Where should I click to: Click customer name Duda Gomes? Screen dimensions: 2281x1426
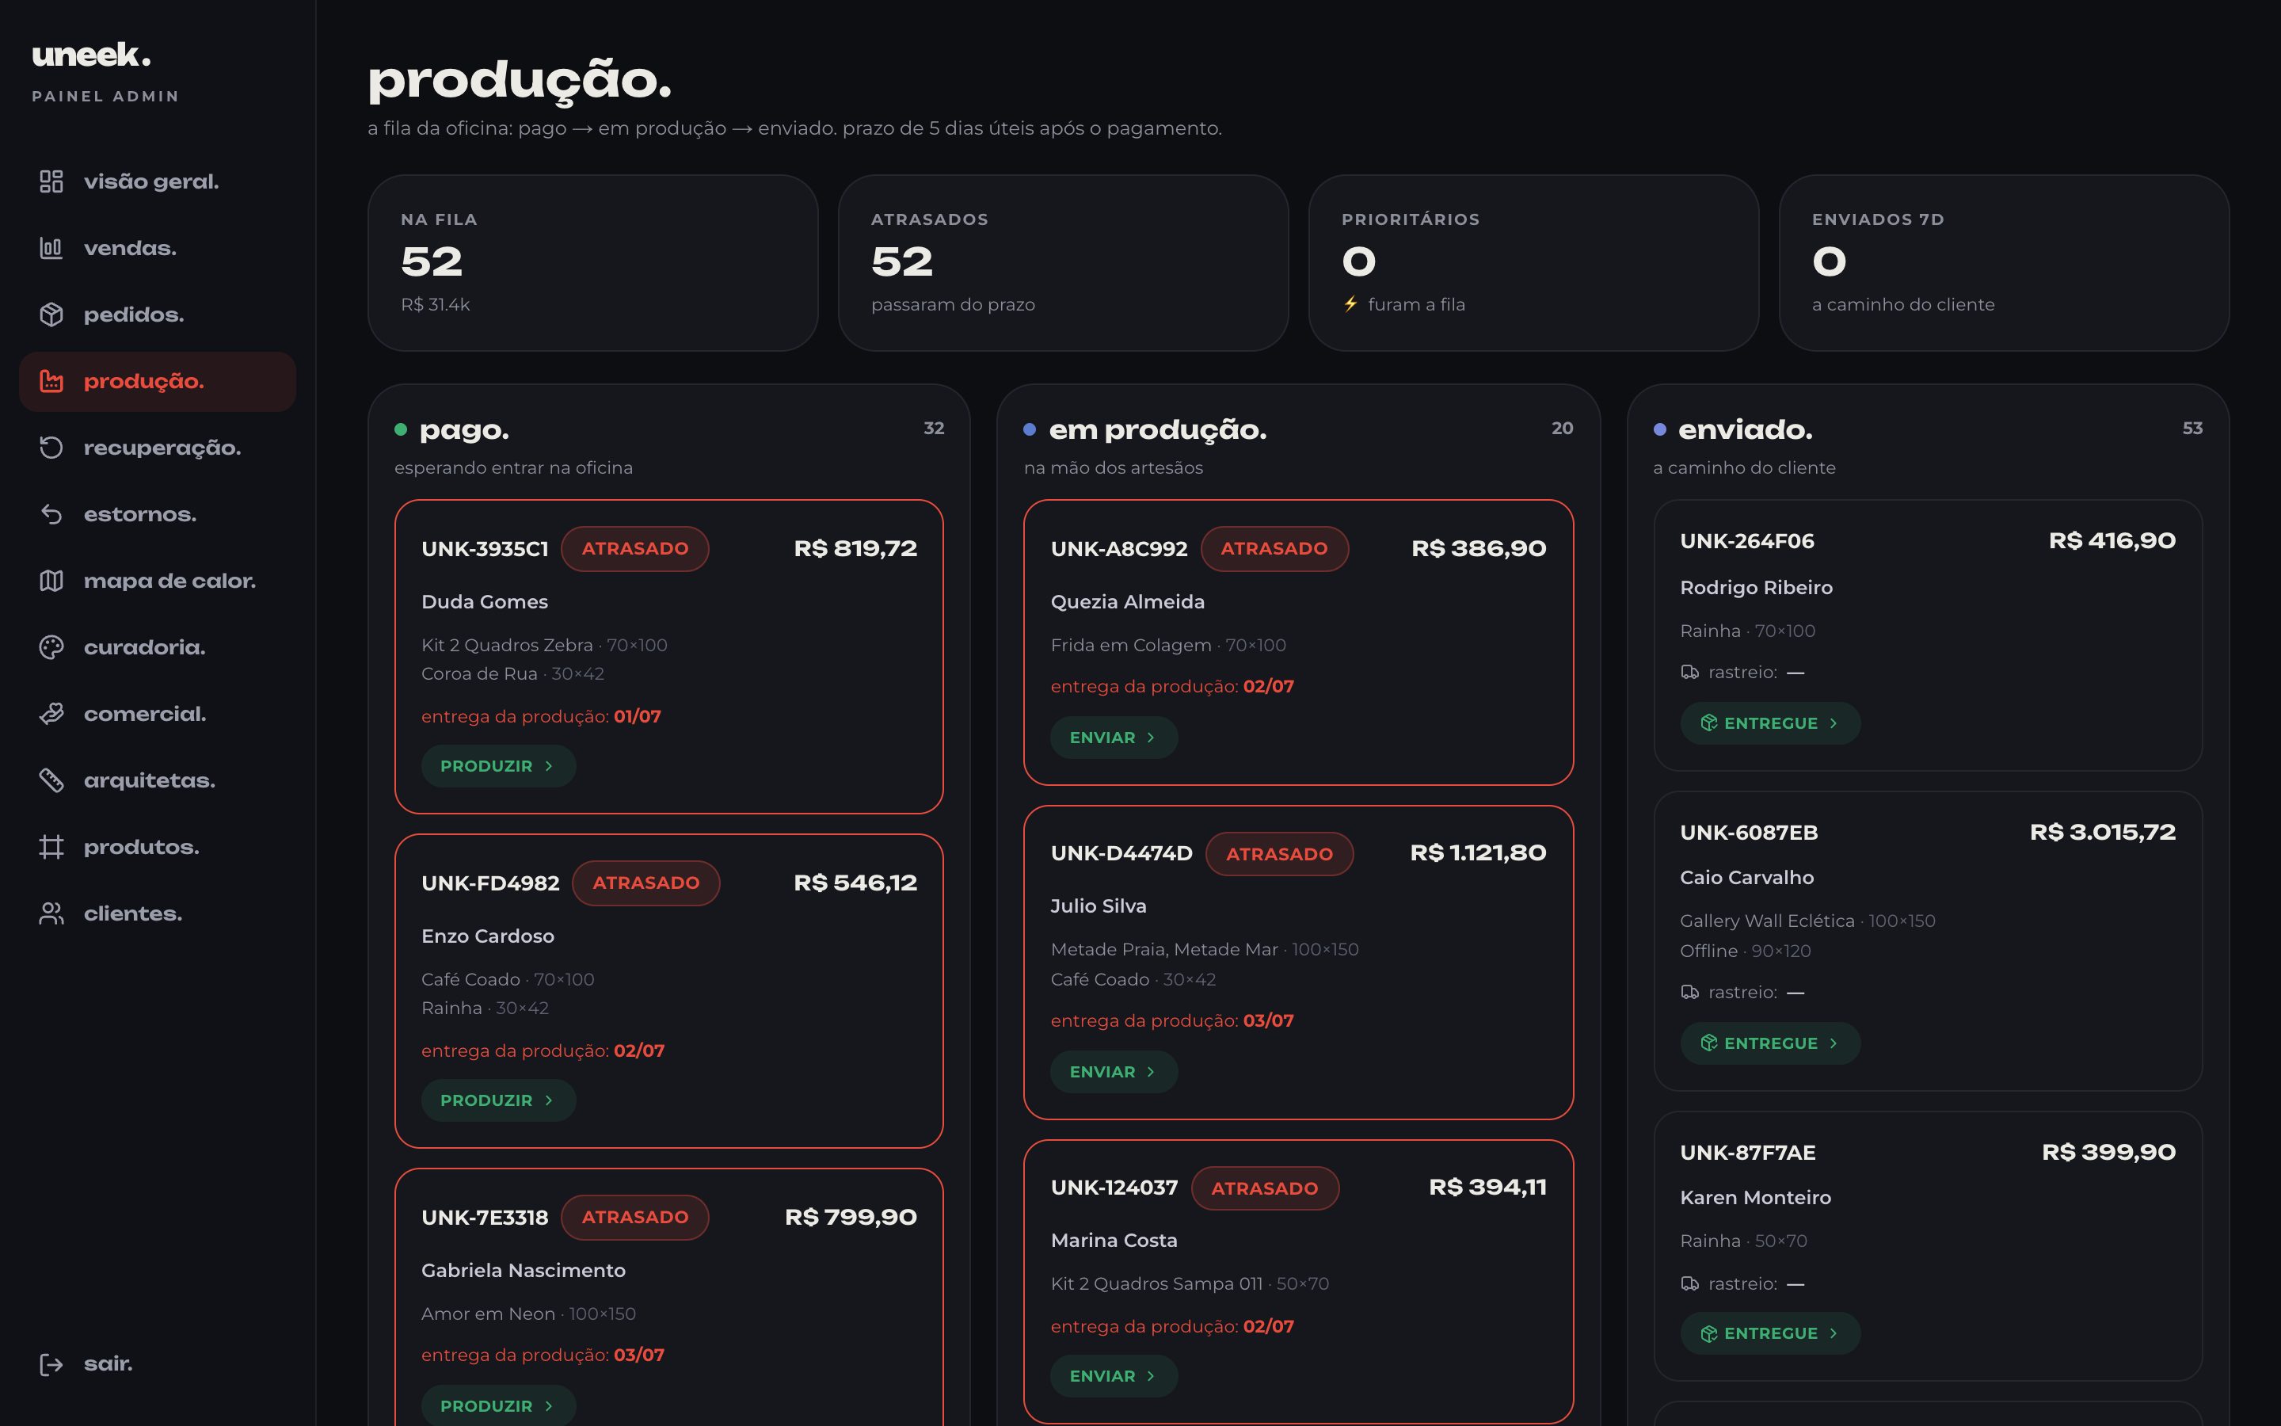(x=485, y=602)
